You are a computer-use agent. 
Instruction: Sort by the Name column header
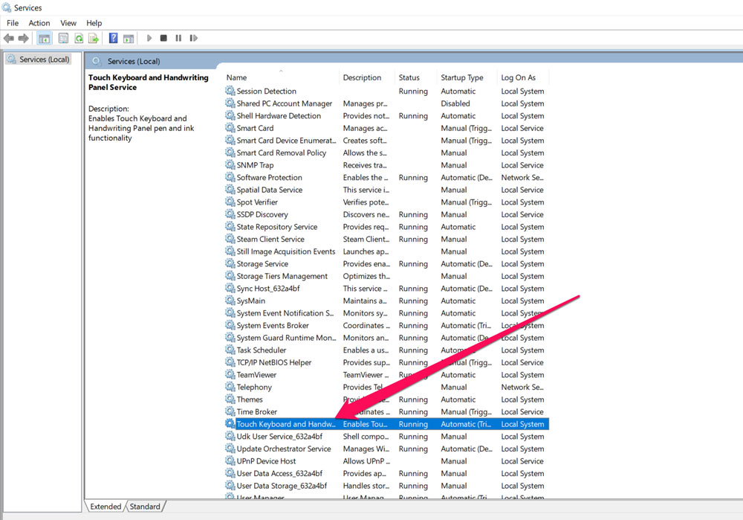282,77
